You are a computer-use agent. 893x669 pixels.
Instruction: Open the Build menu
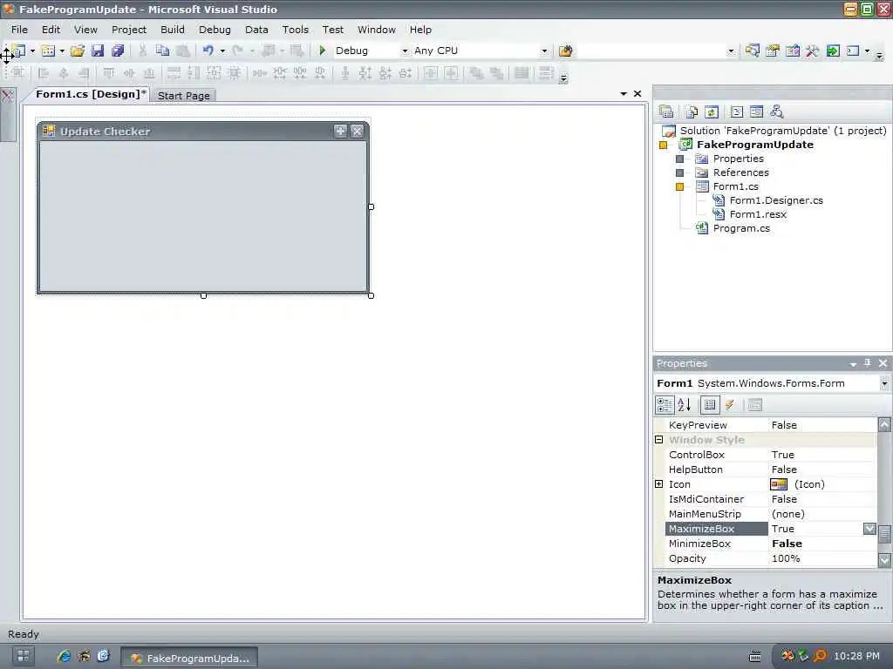[x=172, y=30]
